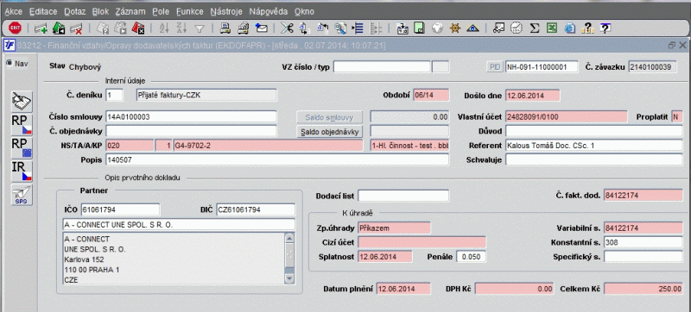The height and width of the screenshot is (312, 691).
Task: Click the printer icon in toolbar
Action: tap(225, 28)
